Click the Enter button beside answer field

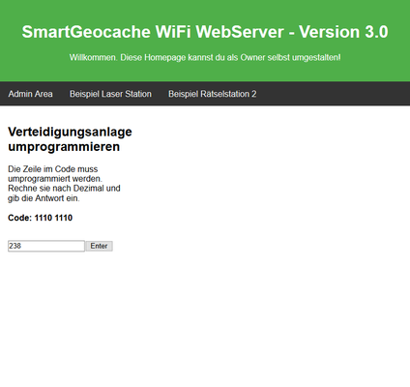[x=99, y=246]
